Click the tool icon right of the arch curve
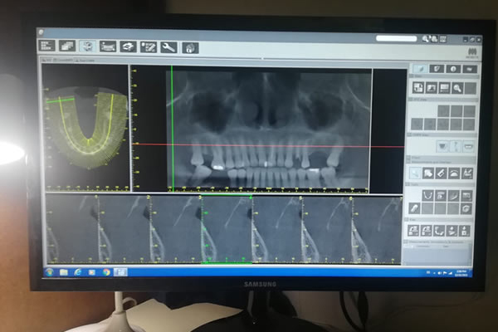Viewport: 498px width, 332px height. tap(441, 196)
